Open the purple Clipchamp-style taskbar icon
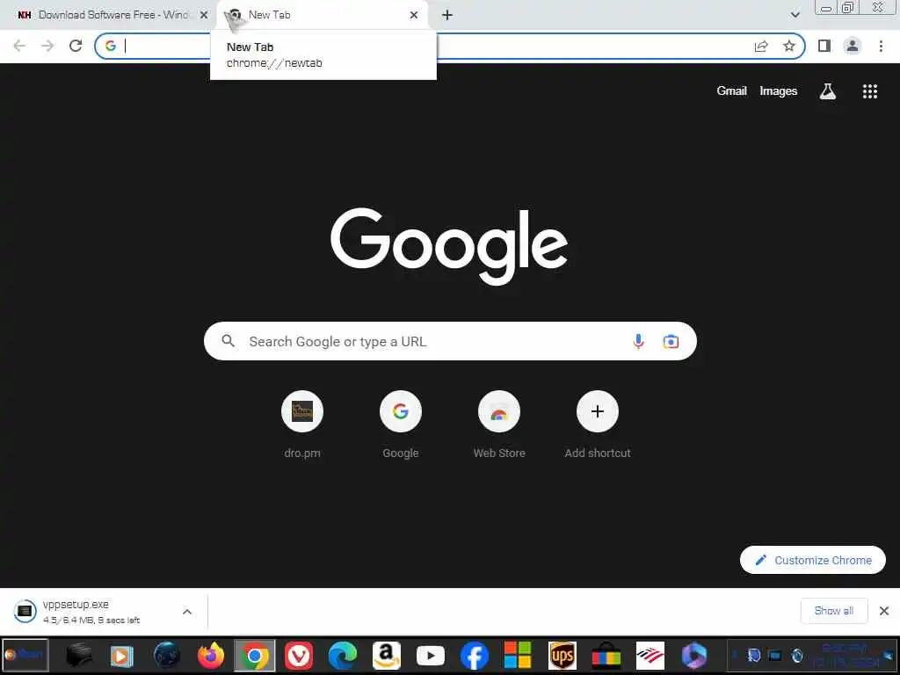900x675 pixels. pos(694,656)
